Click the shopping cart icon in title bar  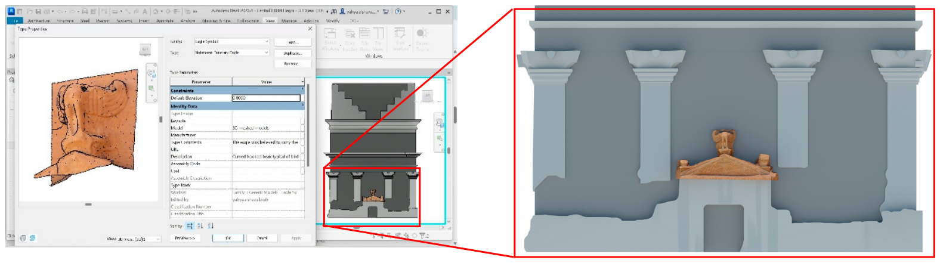point(385,11)
